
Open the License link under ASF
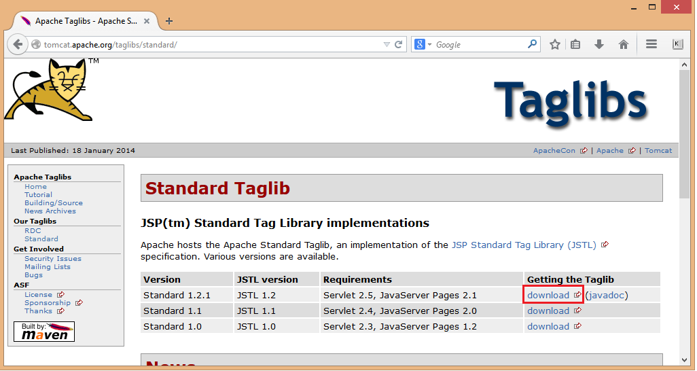click(38, 295)
